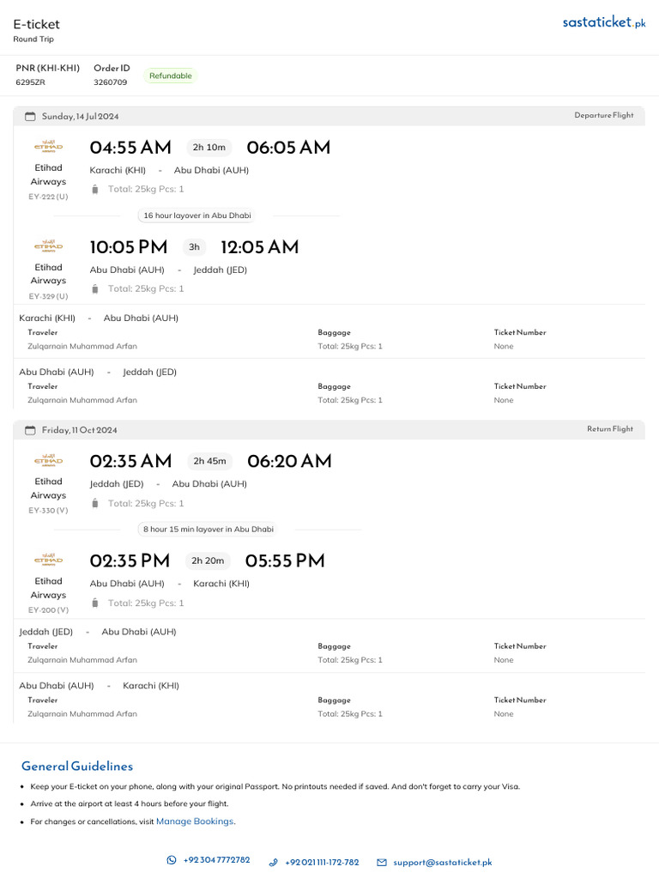Click the sastaticket.pk logo

603,23
